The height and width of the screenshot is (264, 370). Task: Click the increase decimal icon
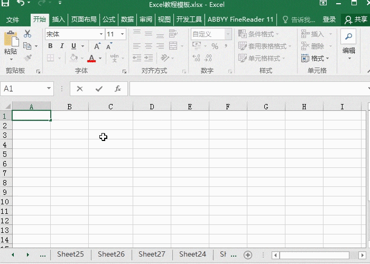click(196, 58)
